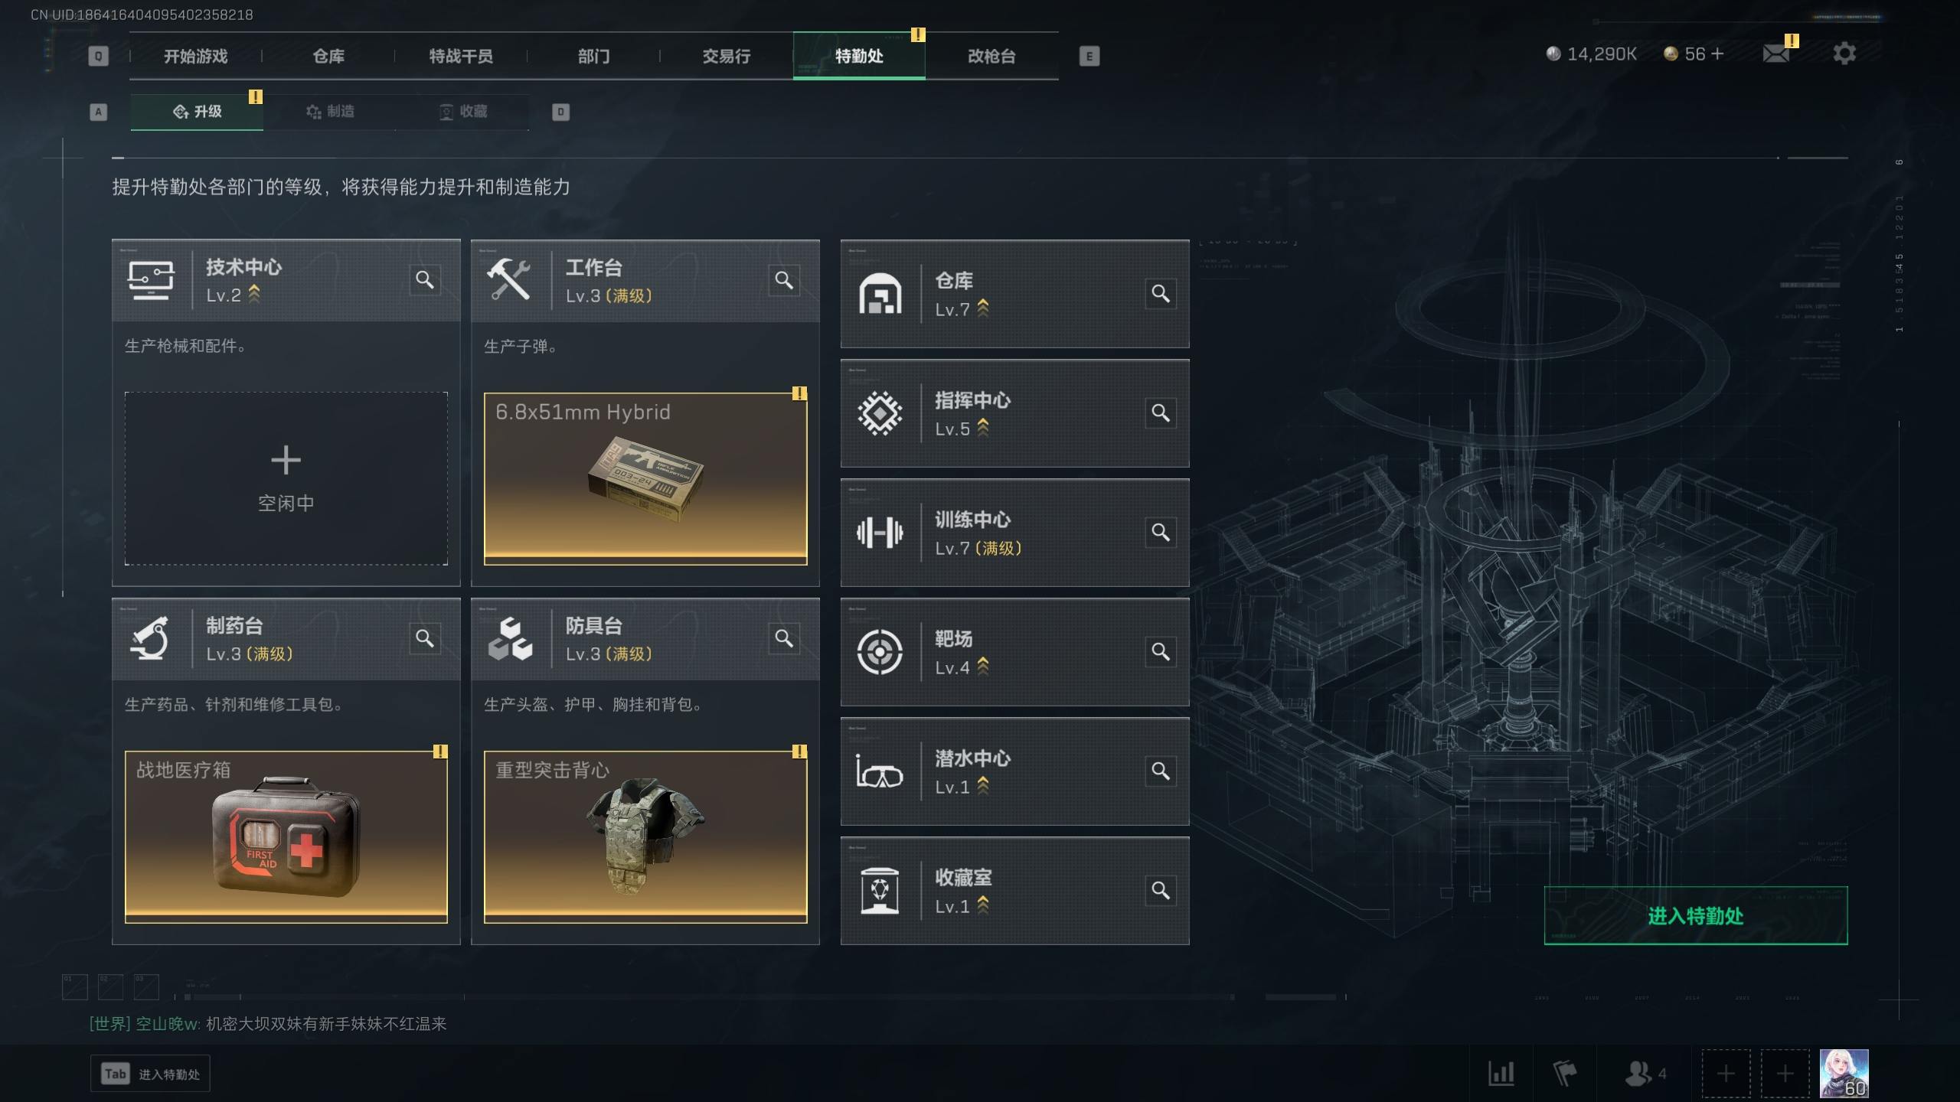Collect the 6.8x51mm Hybrid ammo item
The width and height of the screenshot is (1960, 1102).
[x=645, y=479]
